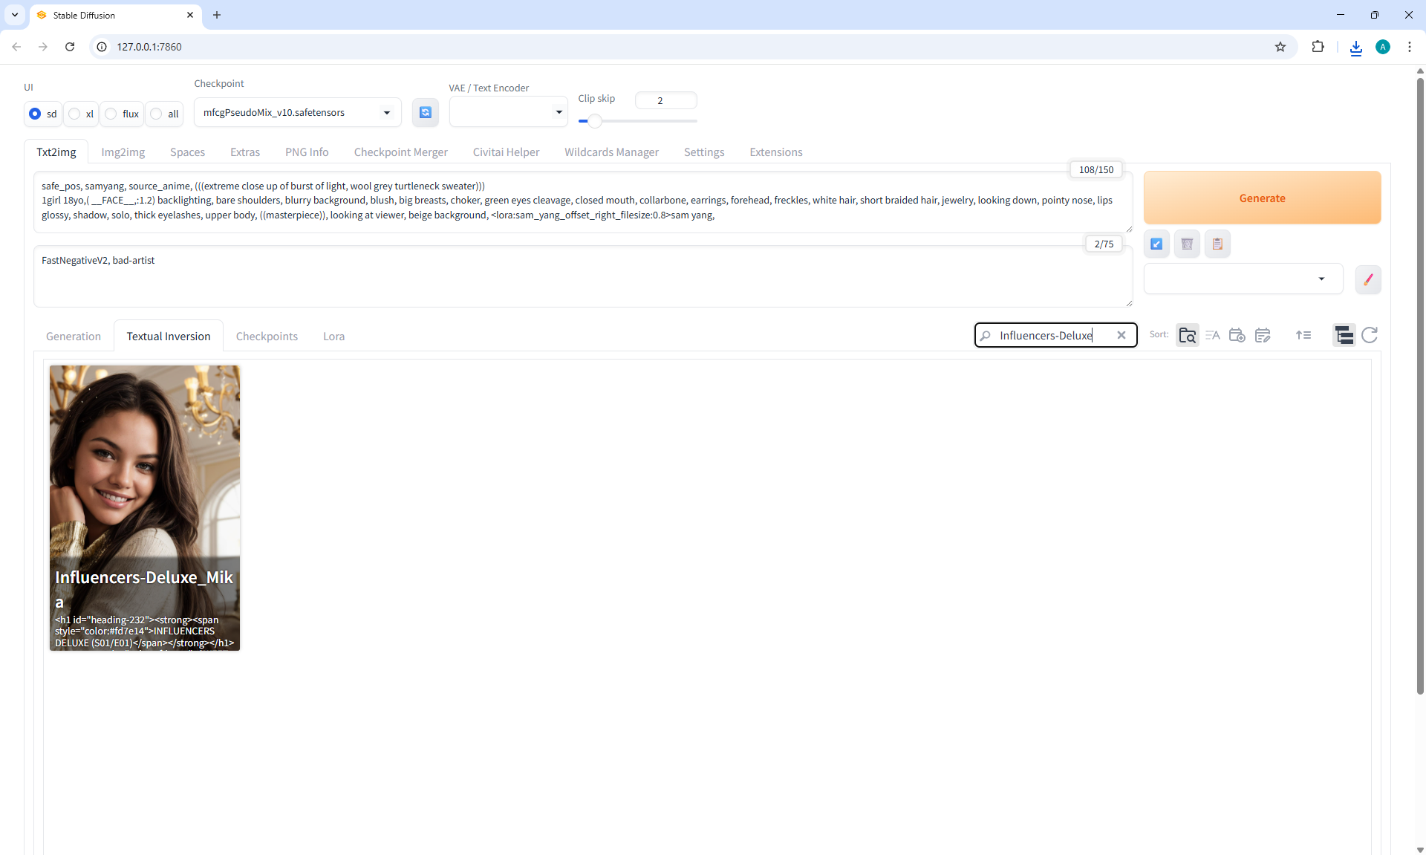
Task: Click the clipboard apply styles icon
Action: (1217, 244)
